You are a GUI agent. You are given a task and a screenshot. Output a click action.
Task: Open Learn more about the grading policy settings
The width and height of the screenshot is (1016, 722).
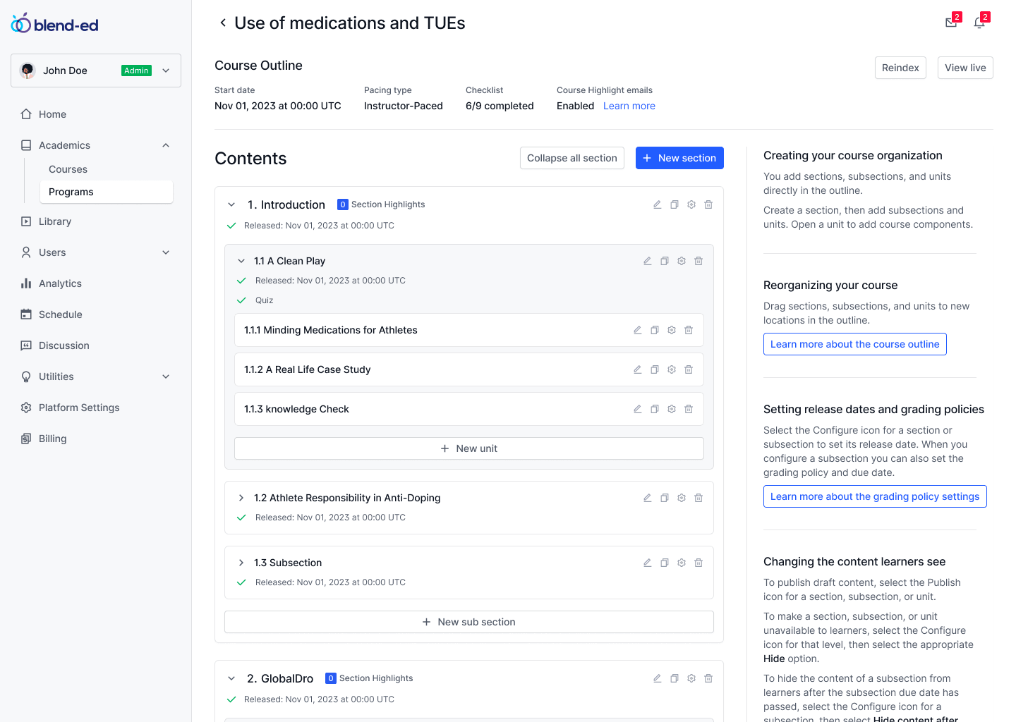click(875, 496)
